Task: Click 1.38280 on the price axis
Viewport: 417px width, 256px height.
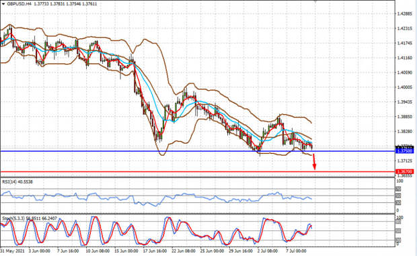Action: 404,132
